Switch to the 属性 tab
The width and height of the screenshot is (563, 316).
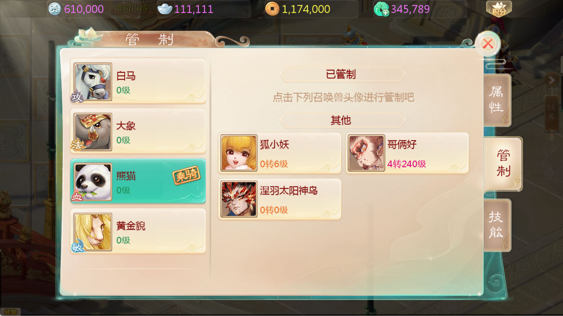click(x=496, y=100)
